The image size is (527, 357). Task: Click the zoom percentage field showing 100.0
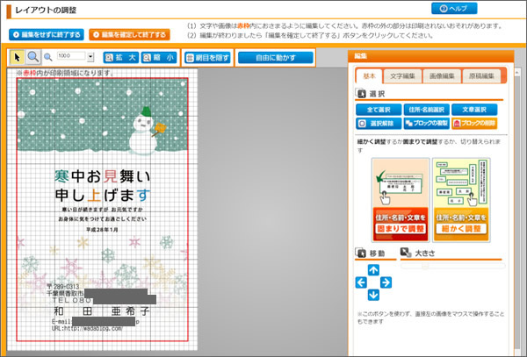coord(71,56)
